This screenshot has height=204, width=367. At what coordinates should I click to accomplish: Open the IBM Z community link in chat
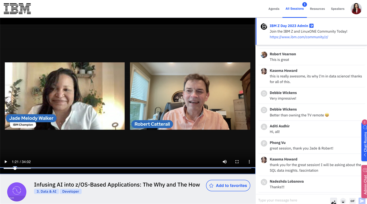[299, 37]
